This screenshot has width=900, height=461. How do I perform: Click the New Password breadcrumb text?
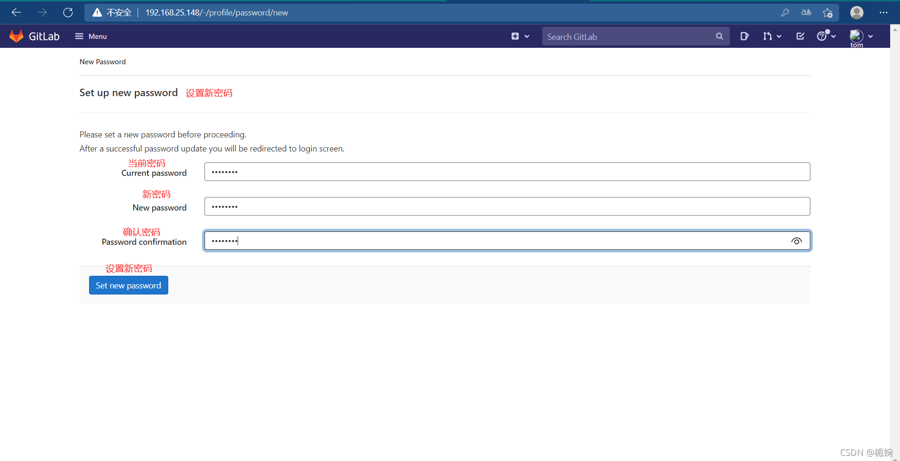(x=103, y=62)
